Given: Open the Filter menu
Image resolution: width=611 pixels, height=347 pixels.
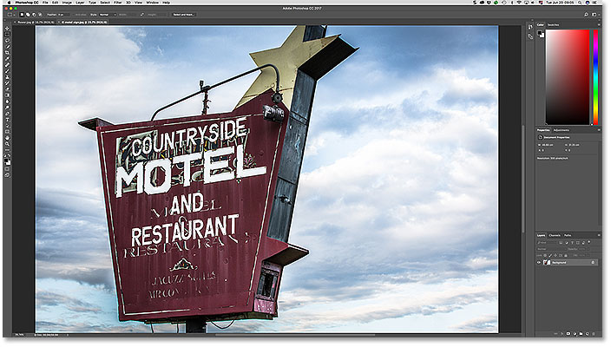Looking at the screenshot, I should click(x=118, y=3).
